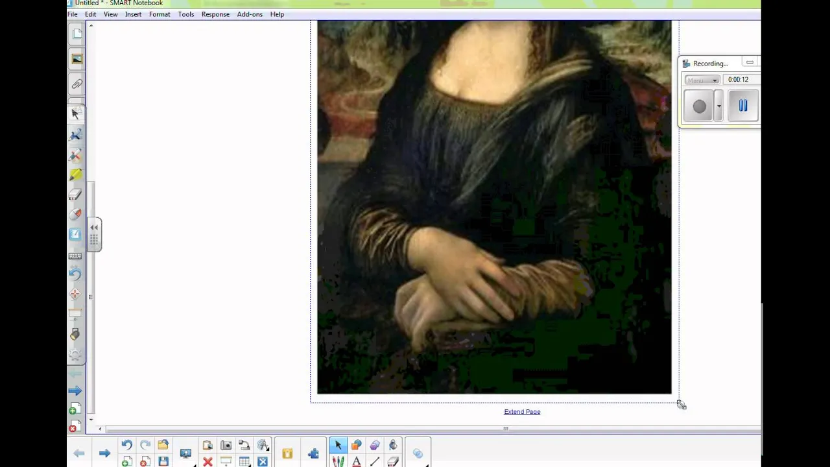Select the Eraser in bottom toolbar
The image size is (830, 467).
(x=393, y=462)
